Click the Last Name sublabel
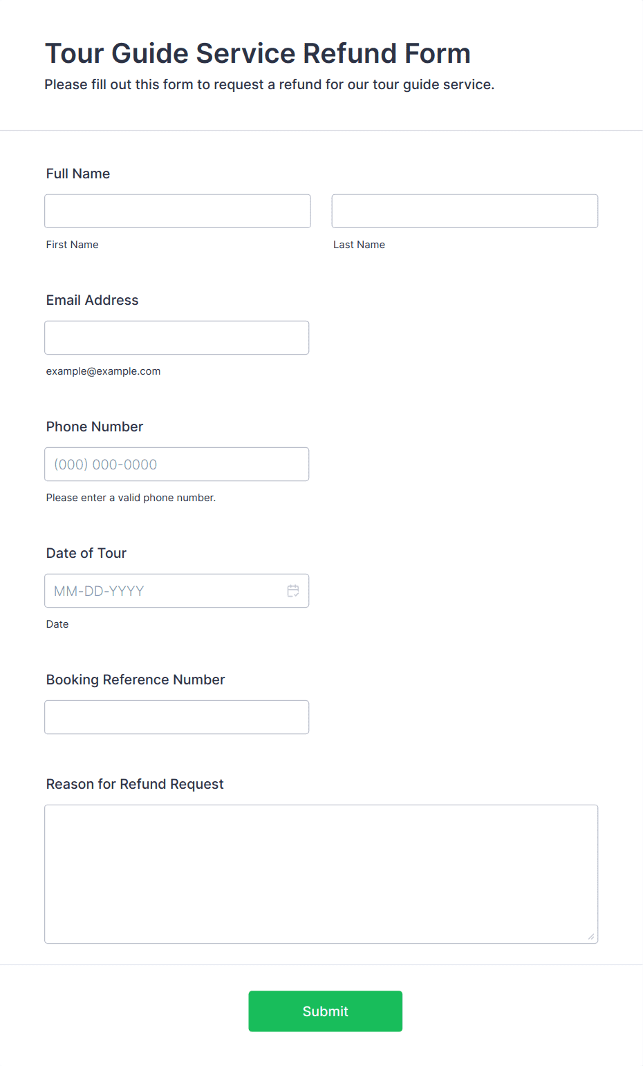The image size is (643, 1066). [360, 245]
